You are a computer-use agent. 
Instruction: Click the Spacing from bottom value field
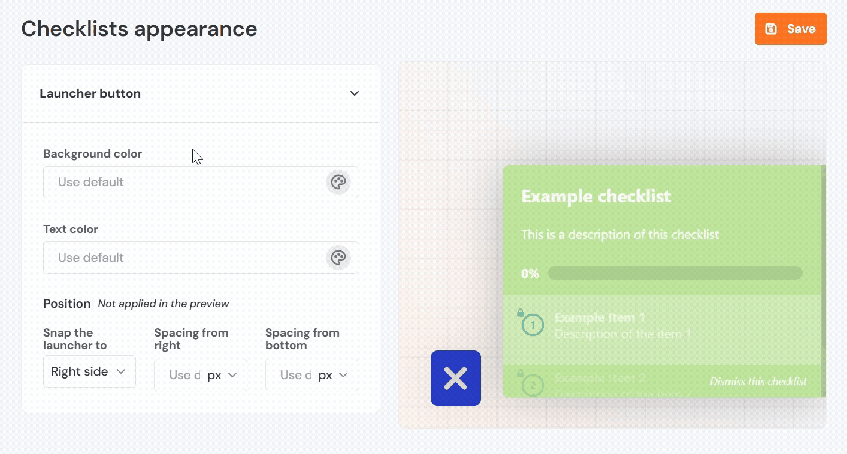coord(291,375)
